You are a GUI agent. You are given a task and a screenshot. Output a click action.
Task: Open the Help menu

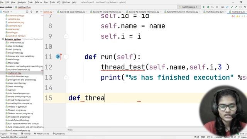coord(74,2)
